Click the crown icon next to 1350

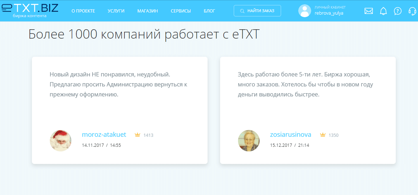point(323,135)
